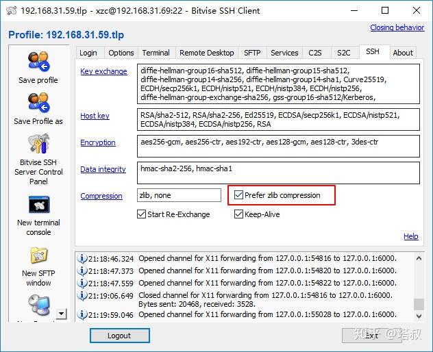The height and width of the screenshot is (352, 433).
Task: Open a New SFTP window
Action: (x=39, y=255)
